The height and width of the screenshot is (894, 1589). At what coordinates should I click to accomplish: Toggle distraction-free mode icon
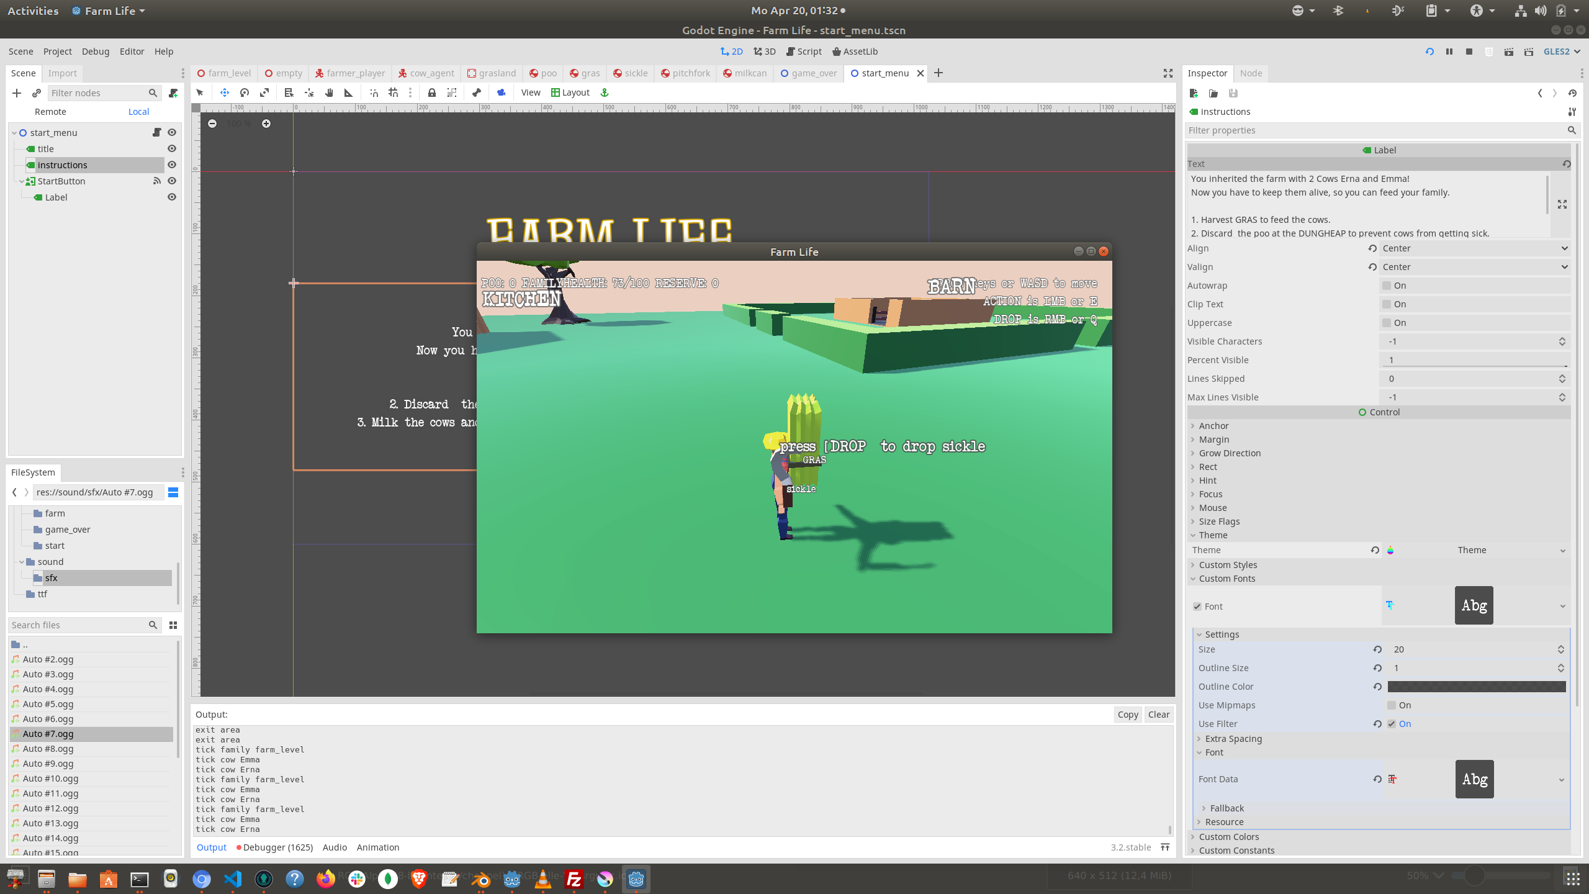click(x=1168, y=73)
